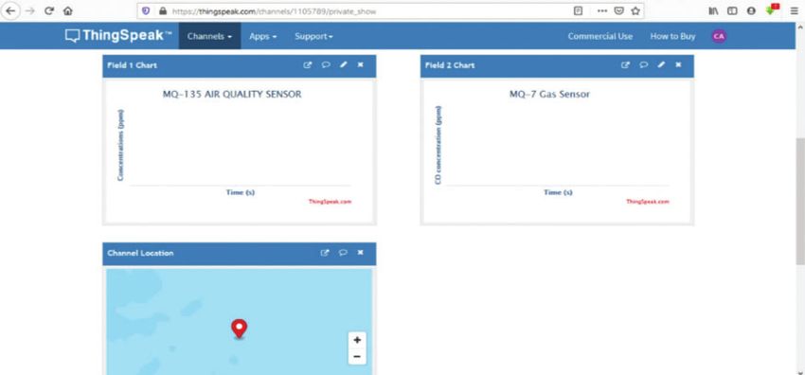Open the Support dropdown menu

pos(313,36)
